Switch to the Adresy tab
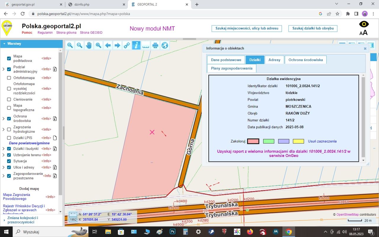Screen dimensions: 379x237 pos(274,60)
